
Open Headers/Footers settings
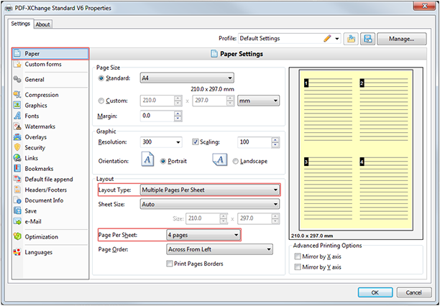tap(47, 190)
